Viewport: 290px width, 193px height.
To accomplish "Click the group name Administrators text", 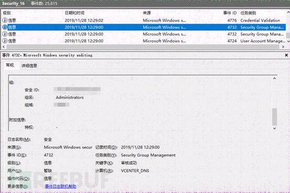I will 70,98.
